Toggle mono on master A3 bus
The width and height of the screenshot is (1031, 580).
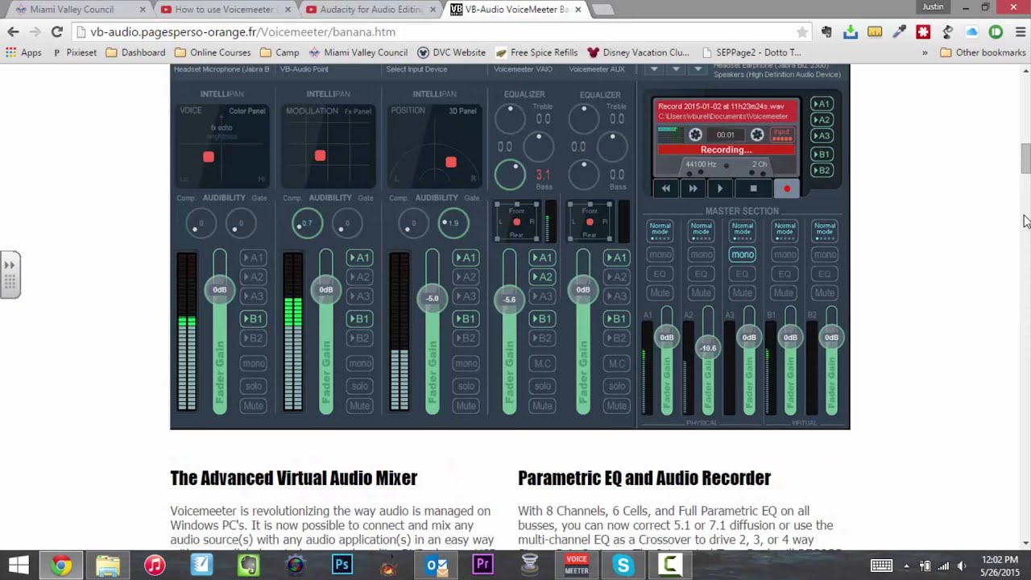click(x=743, y=255)
